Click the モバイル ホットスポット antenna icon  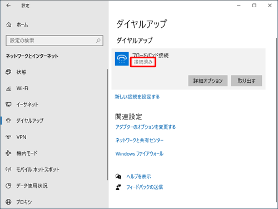click(x=8, y=170)
